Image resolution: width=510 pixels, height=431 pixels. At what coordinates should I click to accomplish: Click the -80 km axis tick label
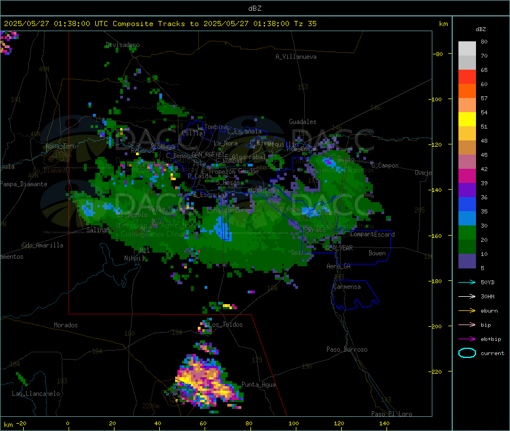click(438, 54)
